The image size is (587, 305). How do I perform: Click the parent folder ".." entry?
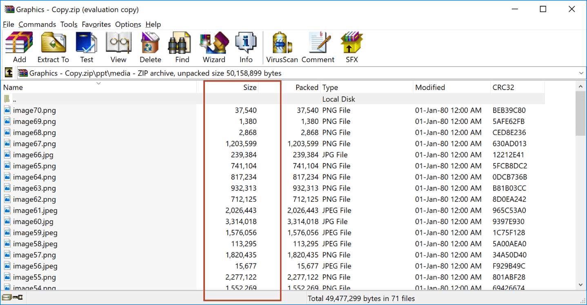point(15,99)
